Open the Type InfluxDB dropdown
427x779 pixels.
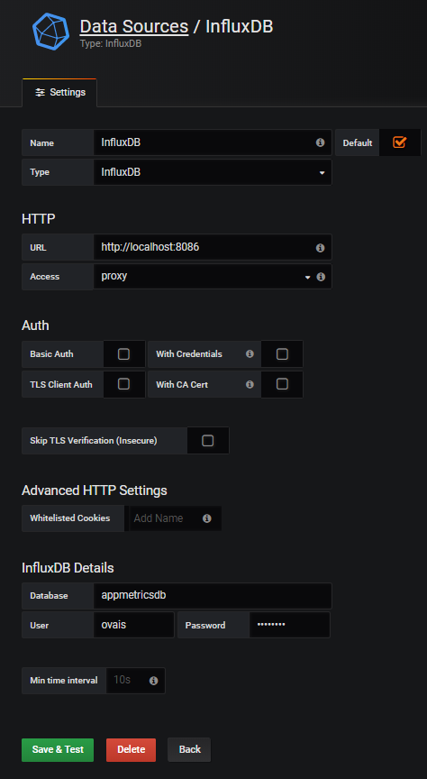pos(213,172)
